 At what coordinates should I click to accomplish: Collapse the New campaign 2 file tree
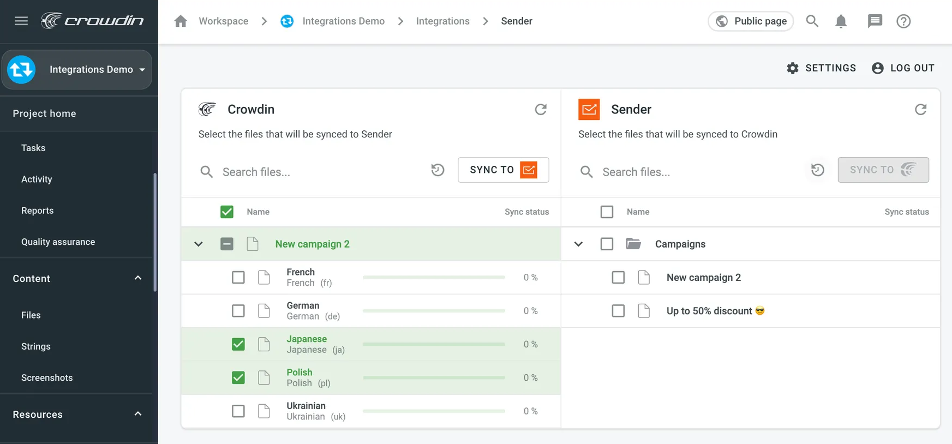tap(199, 244)
